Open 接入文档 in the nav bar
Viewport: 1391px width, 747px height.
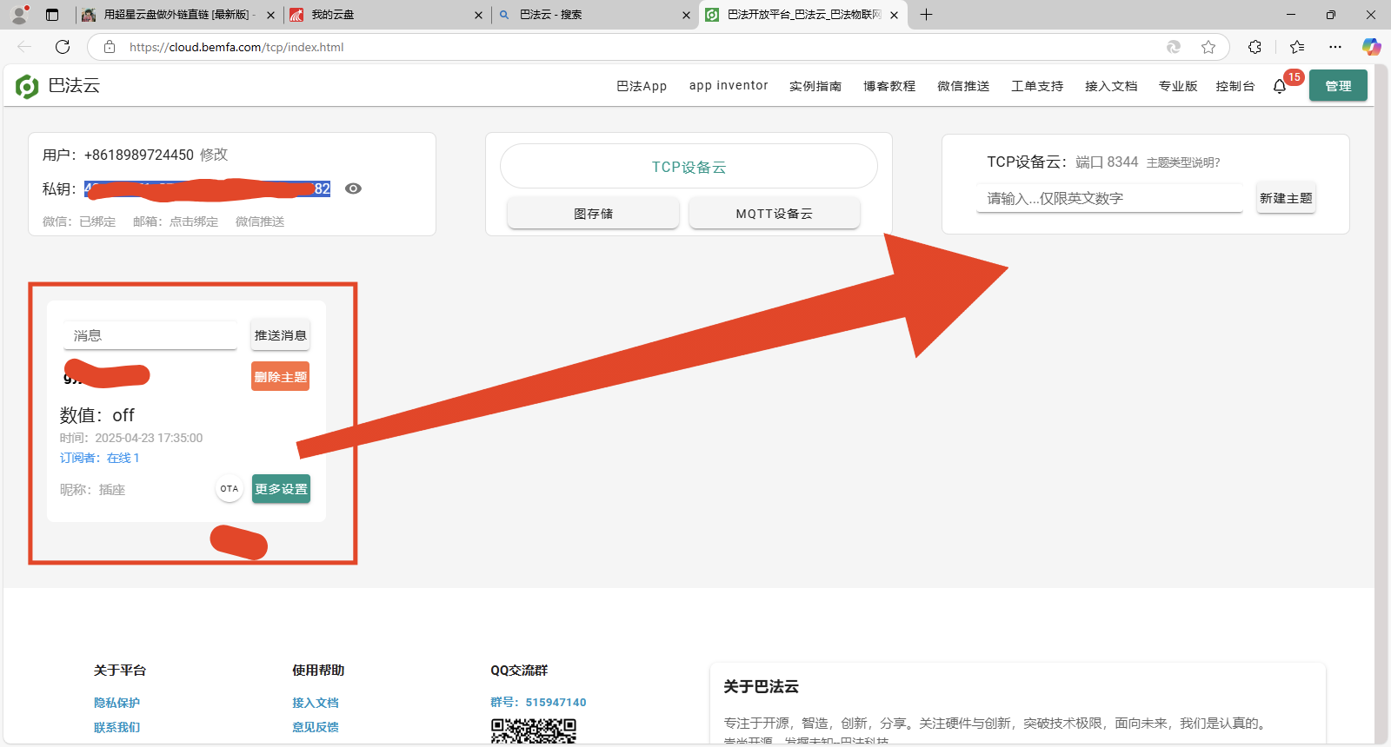1111,86
